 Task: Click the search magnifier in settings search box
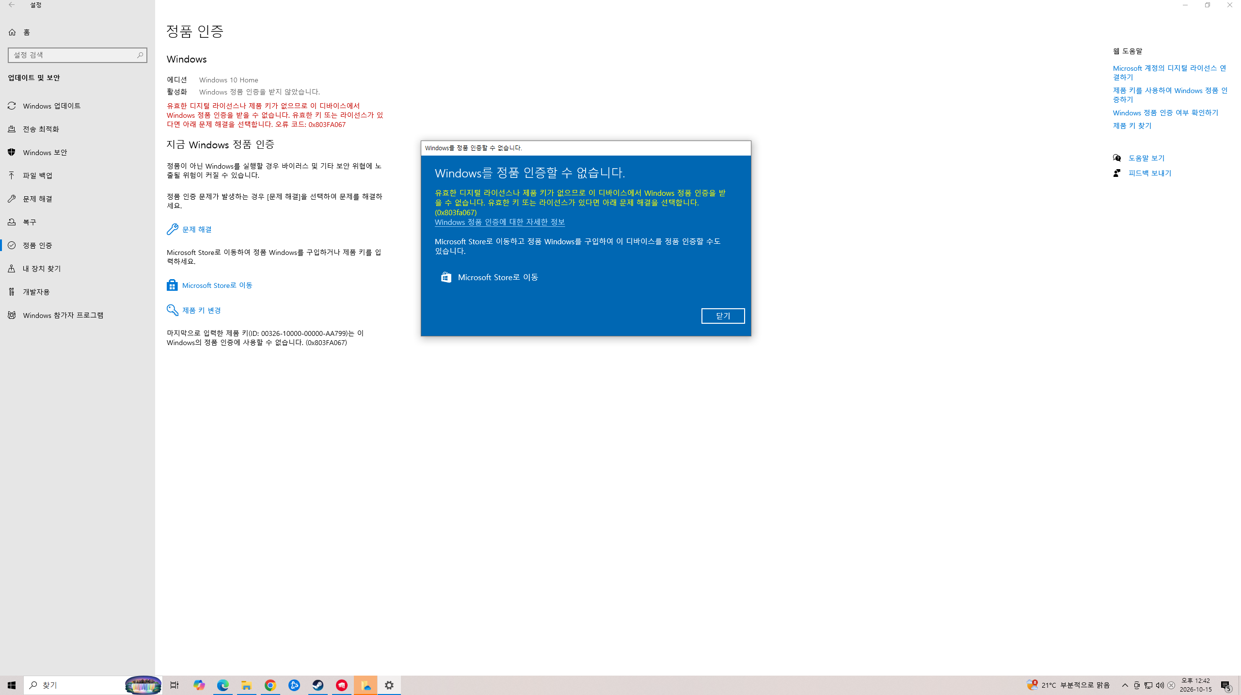click(x=140, y=55)
